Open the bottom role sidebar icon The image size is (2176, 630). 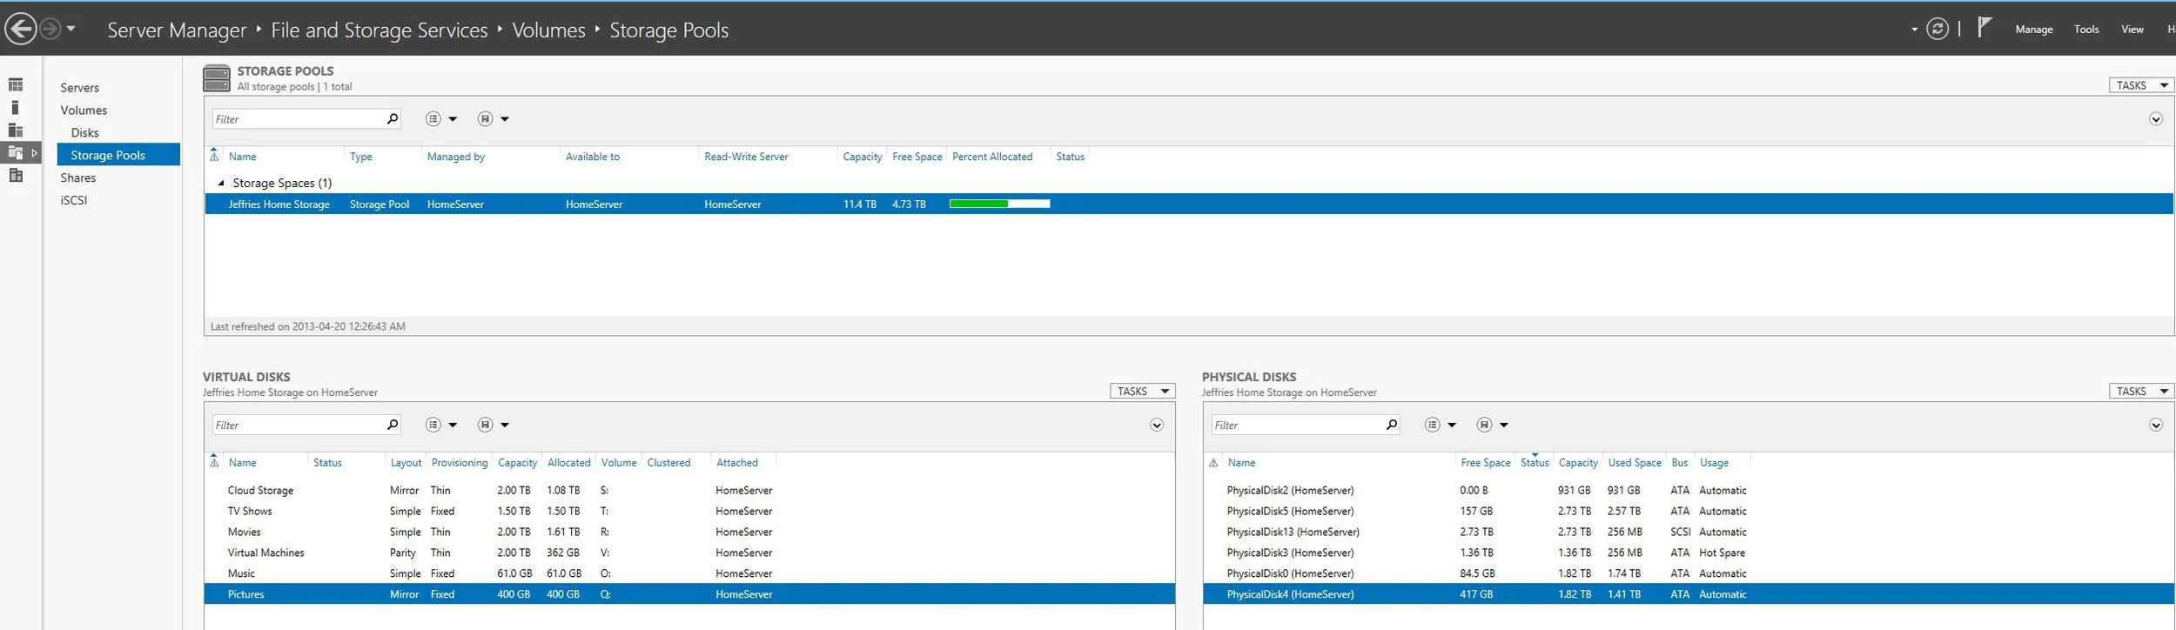pyautogui.click(x=16, y=175)
